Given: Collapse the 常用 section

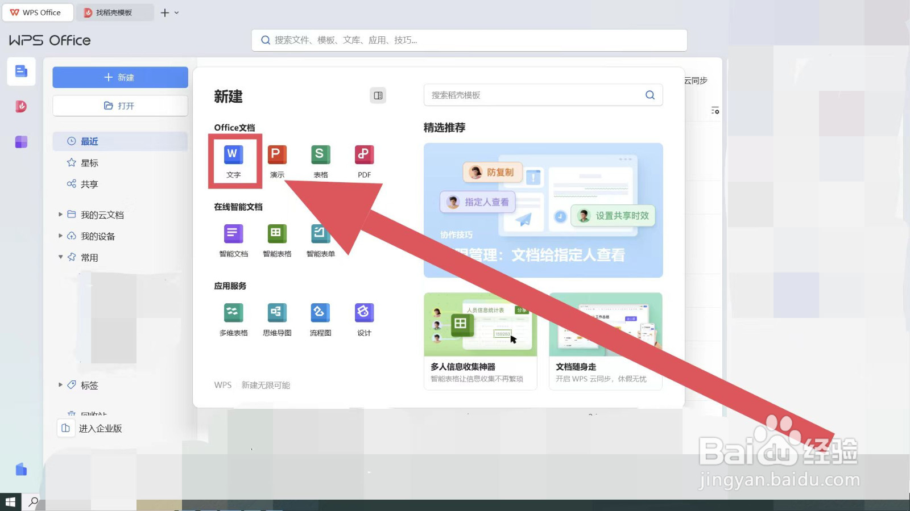Looking at the screenshot, I should [x=61, y=257].
